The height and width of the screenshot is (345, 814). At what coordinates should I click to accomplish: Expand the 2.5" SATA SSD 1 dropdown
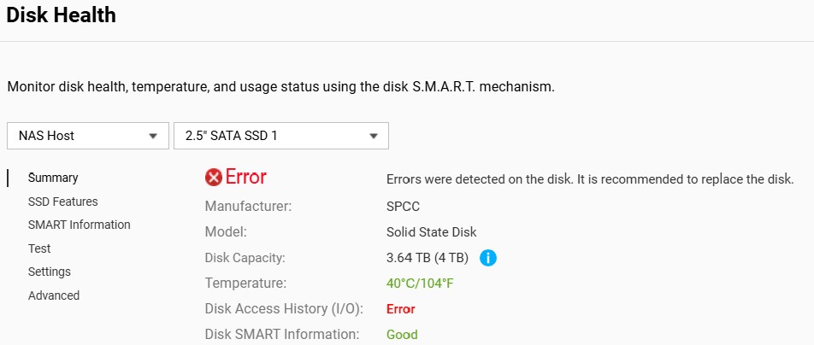280,136
